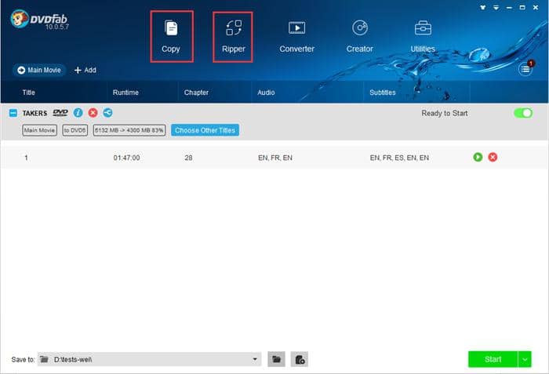This screenshot has height=374, width=549.
Task: Expand the Save to path dropdown
Action: [x=255, y=359]
